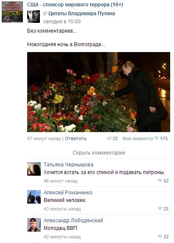Click the post timestamp сегодня в 15:00
The width and height of the screenshot is (174, 243).
coord(62,22)
